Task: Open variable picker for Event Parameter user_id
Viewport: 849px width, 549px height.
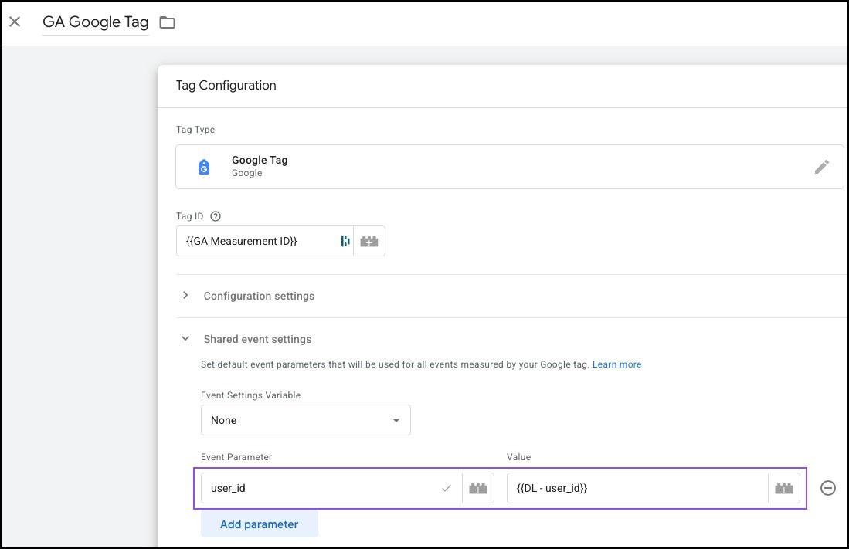Action: [478, 488]
